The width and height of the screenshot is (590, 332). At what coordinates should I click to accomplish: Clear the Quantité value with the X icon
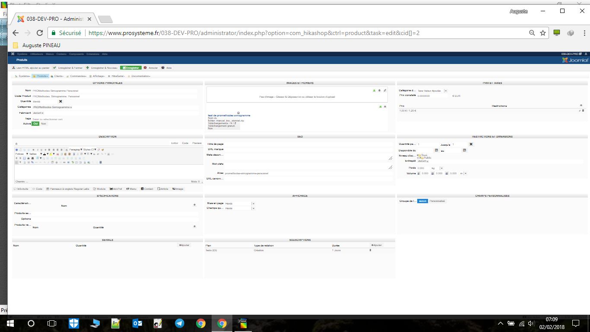(x=60, y=101)
